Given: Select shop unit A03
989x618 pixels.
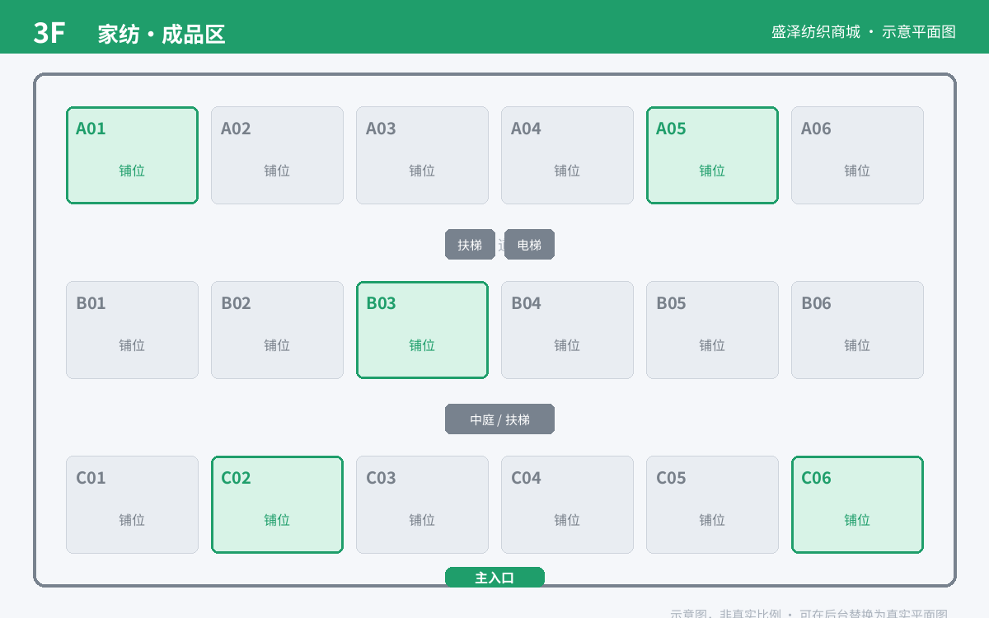Looking at the screenshot, I should pyautogui.click(x=422, y=155).
